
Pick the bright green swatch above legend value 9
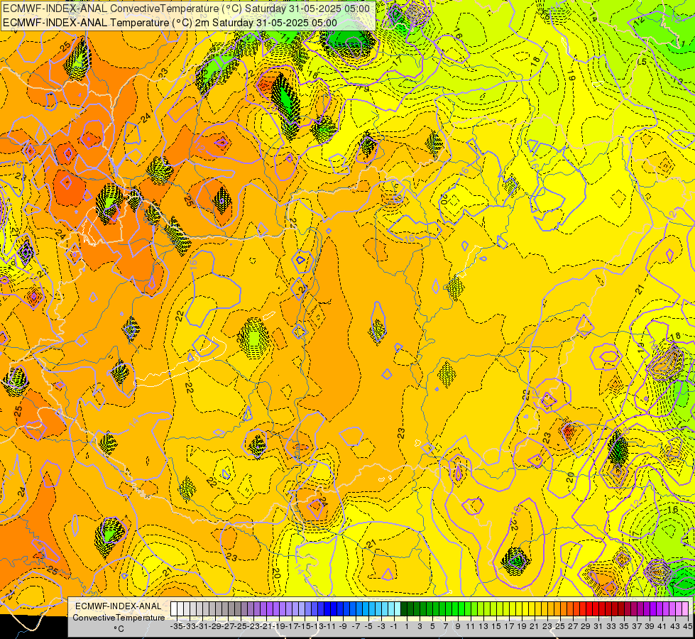pos(455,609)
